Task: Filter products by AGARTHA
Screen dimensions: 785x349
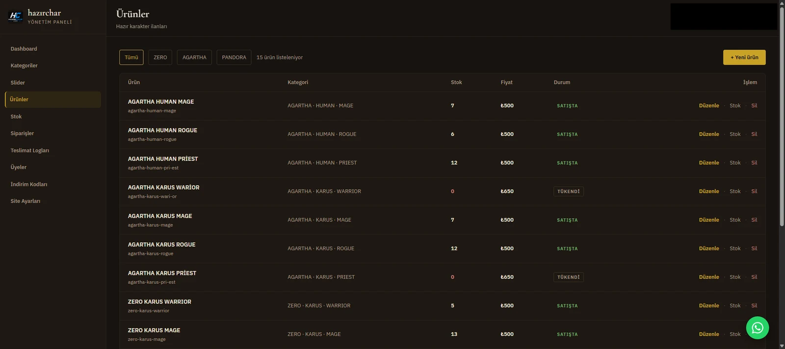Action: coord(194,57)
